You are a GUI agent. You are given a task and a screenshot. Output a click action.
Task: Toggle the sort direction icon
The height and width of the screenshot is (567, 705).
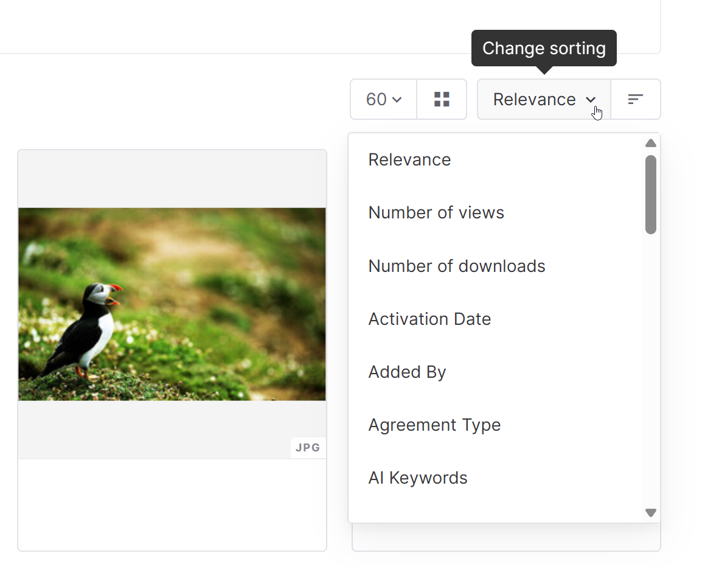pyautogui.click(x=635, y=99)
